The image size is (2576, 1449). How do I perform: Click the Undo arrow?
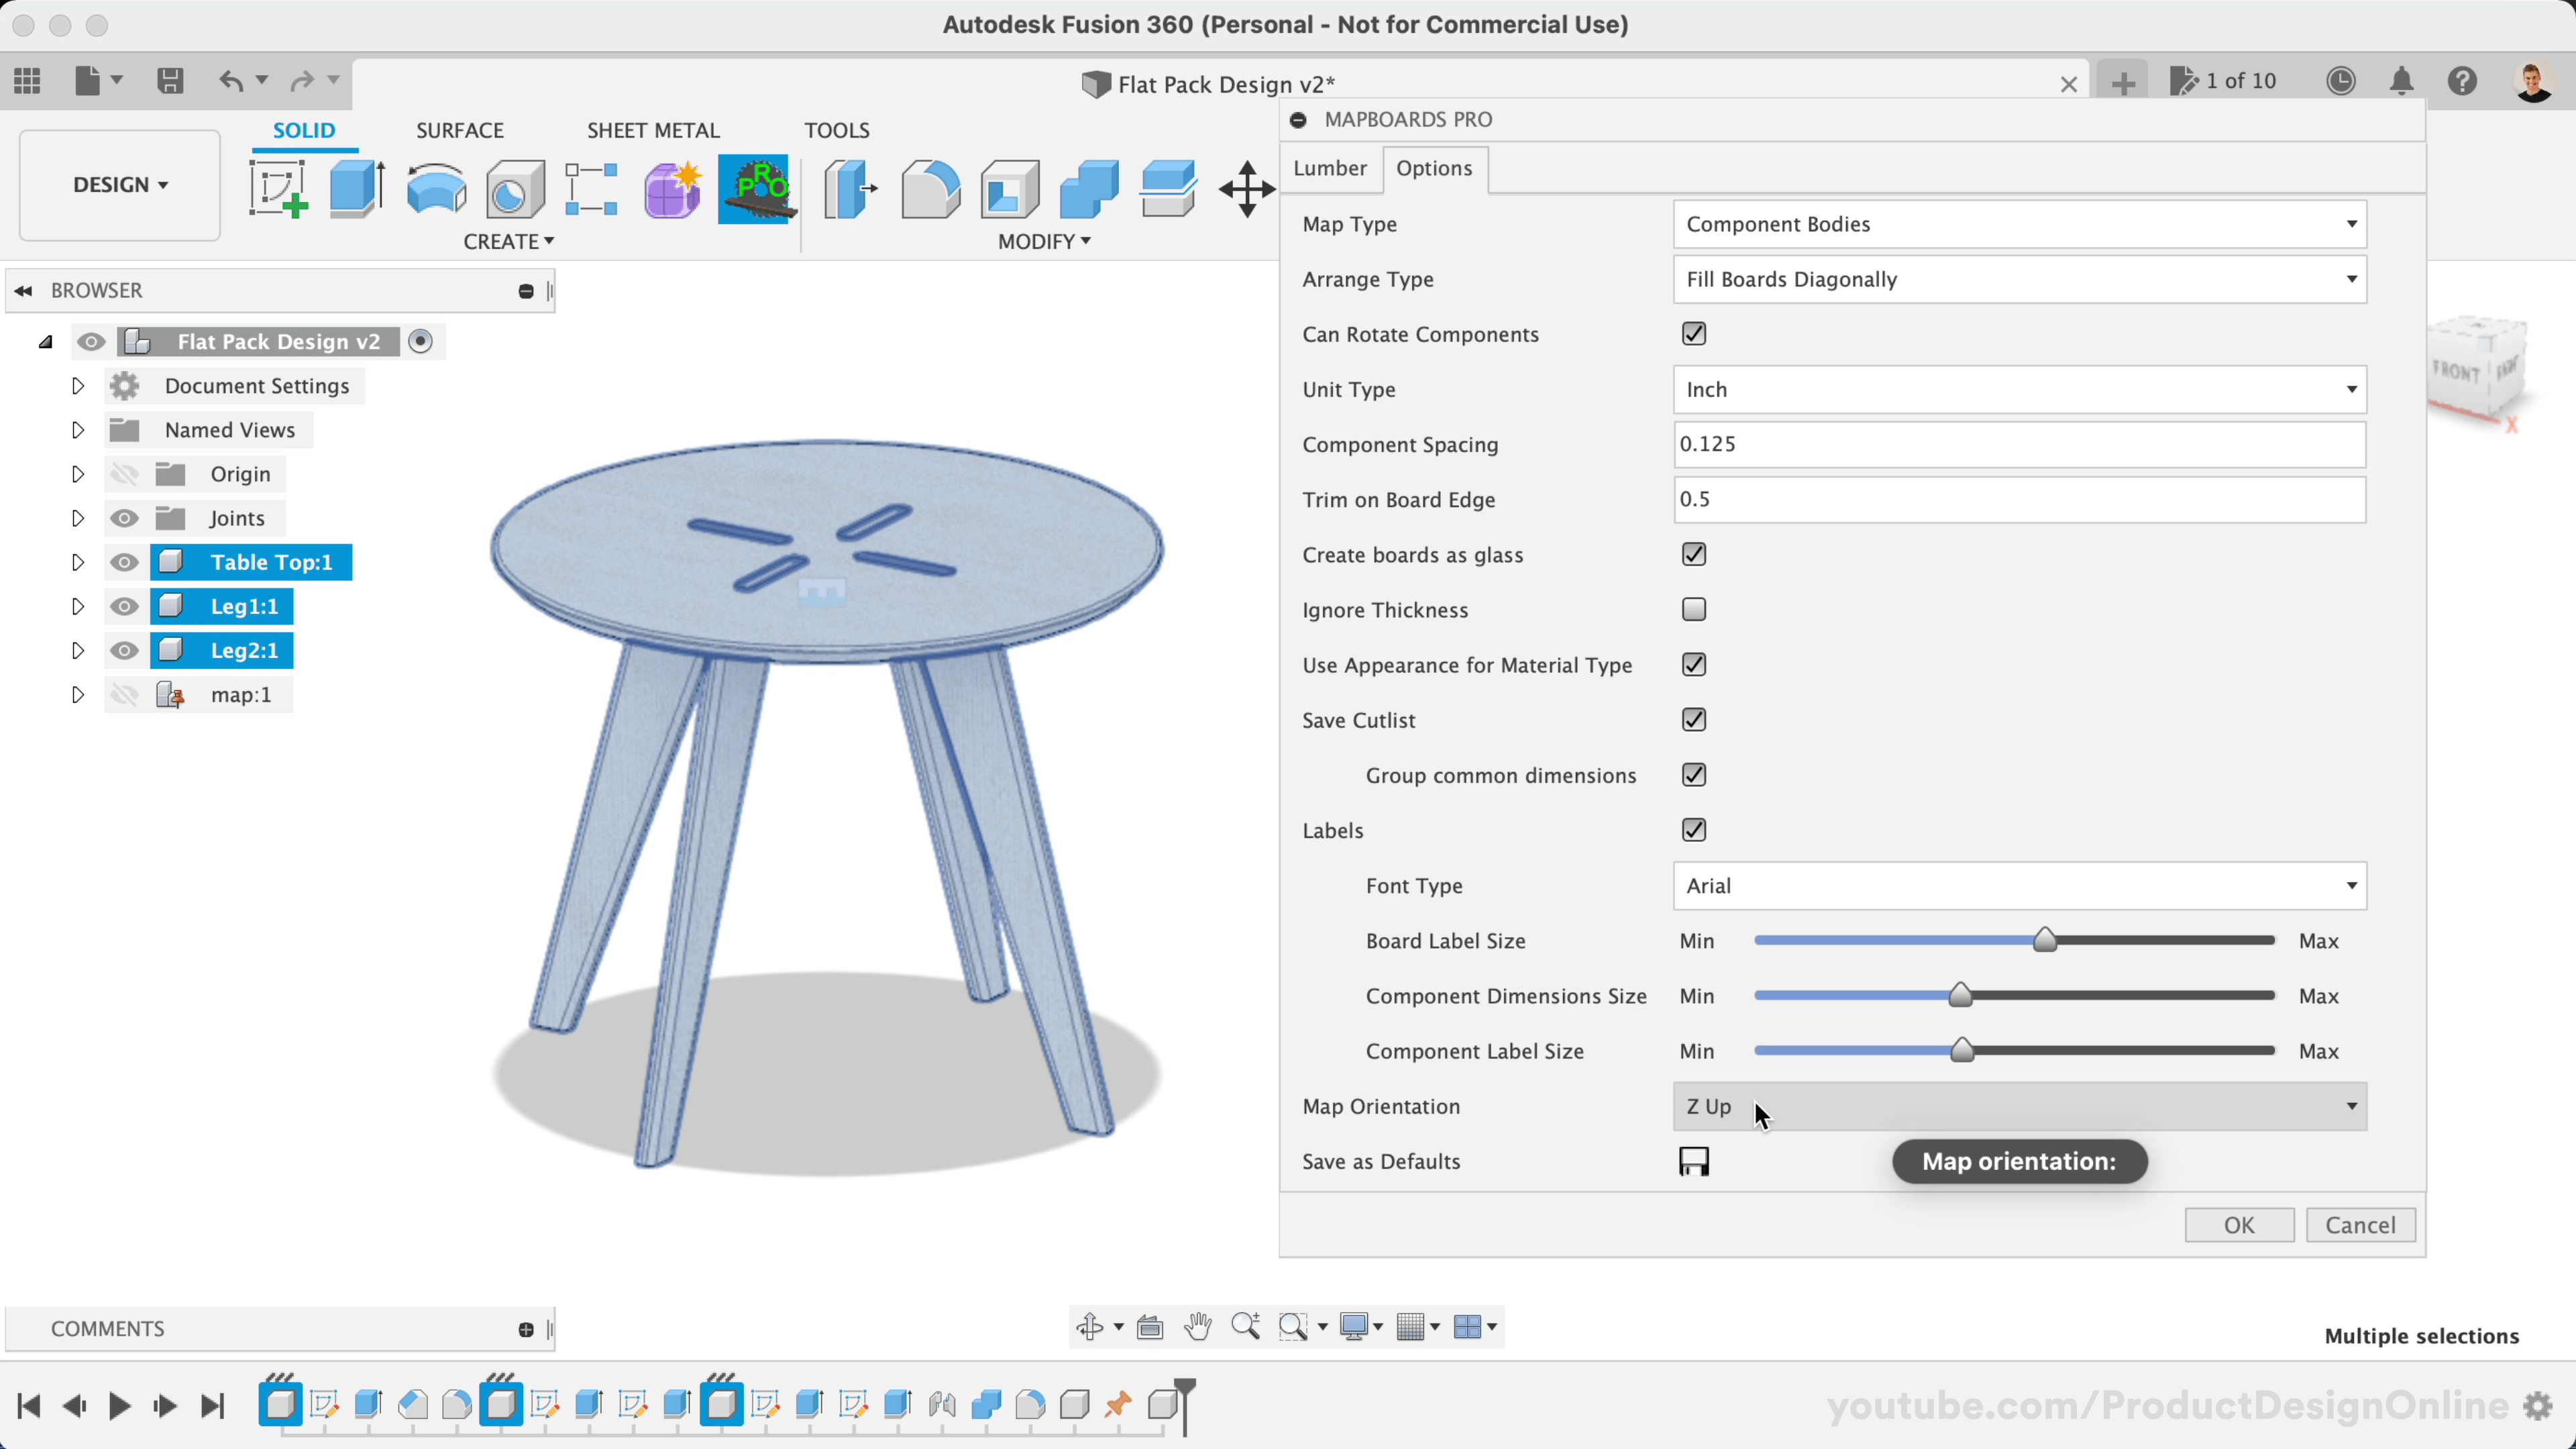(231, 81)
